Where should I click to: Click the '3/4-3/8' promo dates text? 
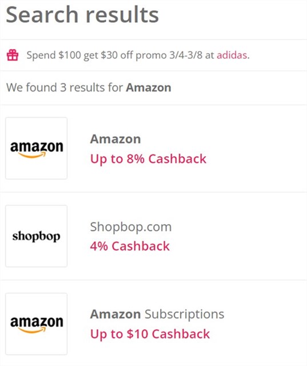tap(186, 55)
